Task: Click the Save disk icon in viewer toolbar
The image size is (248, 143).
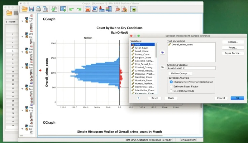Action: click(31, 9)
